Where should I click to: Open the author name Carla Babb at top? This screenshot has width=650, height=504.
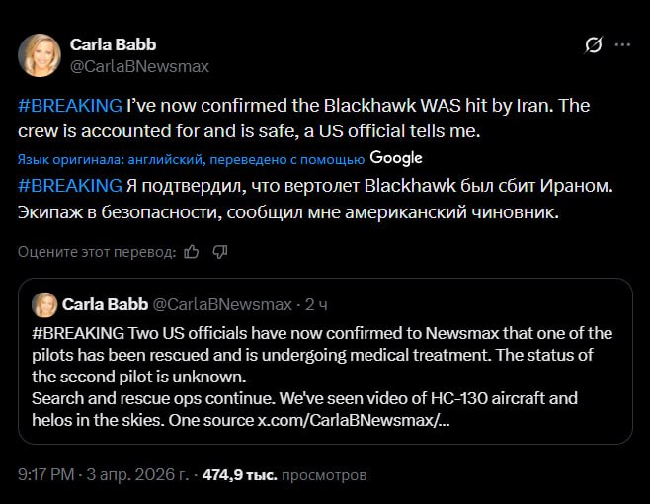click(113, 45)
